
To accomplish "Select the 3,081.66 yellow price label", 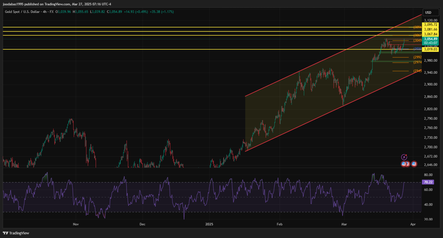I will [x=430, y=29].
